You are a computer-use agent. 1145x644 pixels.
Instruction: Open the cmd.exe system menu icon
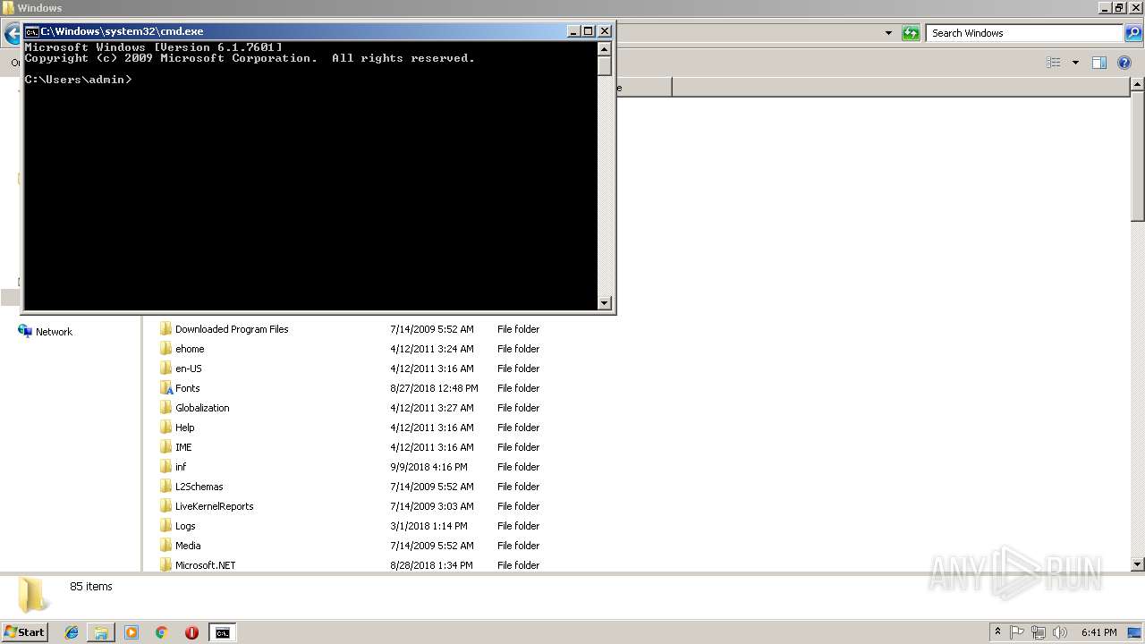tap(31, 31)
